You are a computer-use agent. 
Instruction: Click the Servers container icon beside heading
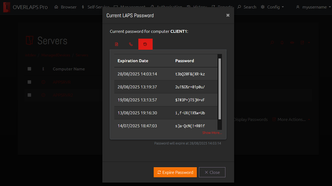pos(29,41)
